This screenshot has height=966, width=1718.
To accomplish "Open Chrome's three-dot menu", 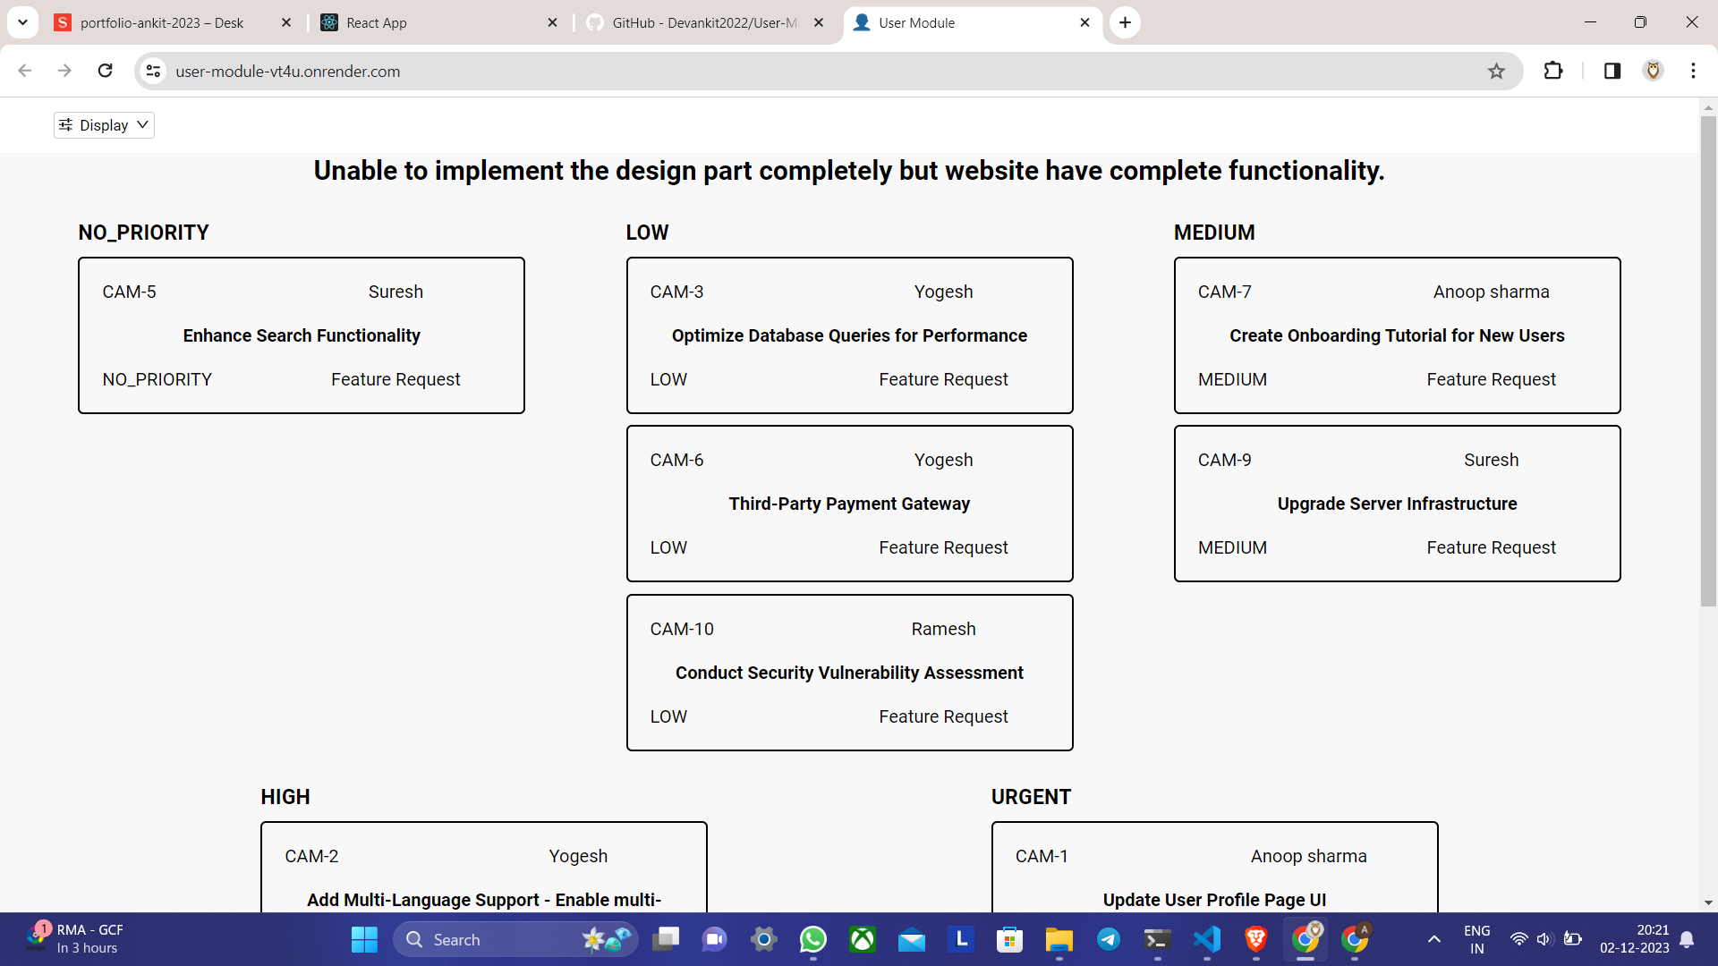I will point(1693,71).
